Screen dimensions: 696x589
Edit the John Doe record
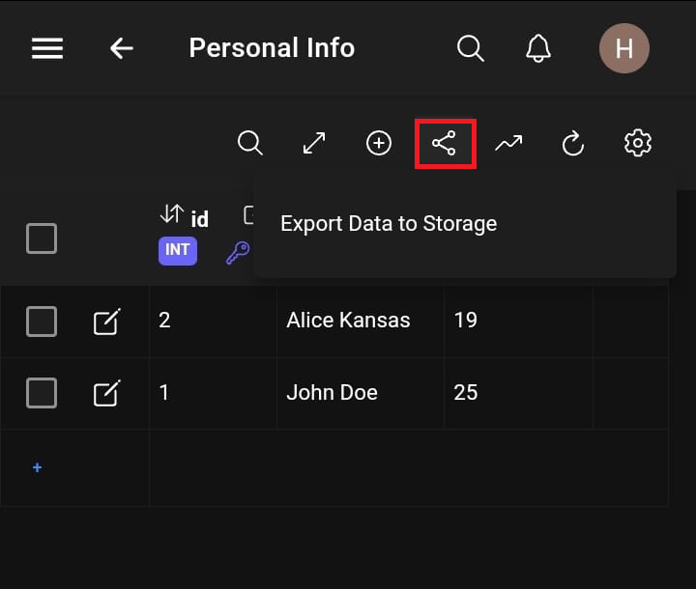pyautogui.click(x=106, y=393)
